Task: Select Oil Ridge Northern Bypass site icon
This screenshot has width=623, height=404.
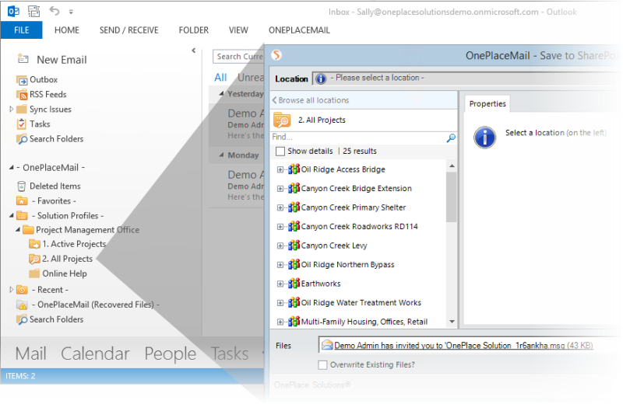Action: click(294, 264)
